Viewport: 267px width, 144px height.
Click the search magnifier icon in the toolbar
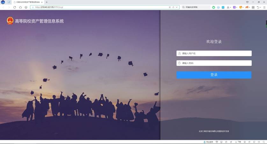coord(184,7)
